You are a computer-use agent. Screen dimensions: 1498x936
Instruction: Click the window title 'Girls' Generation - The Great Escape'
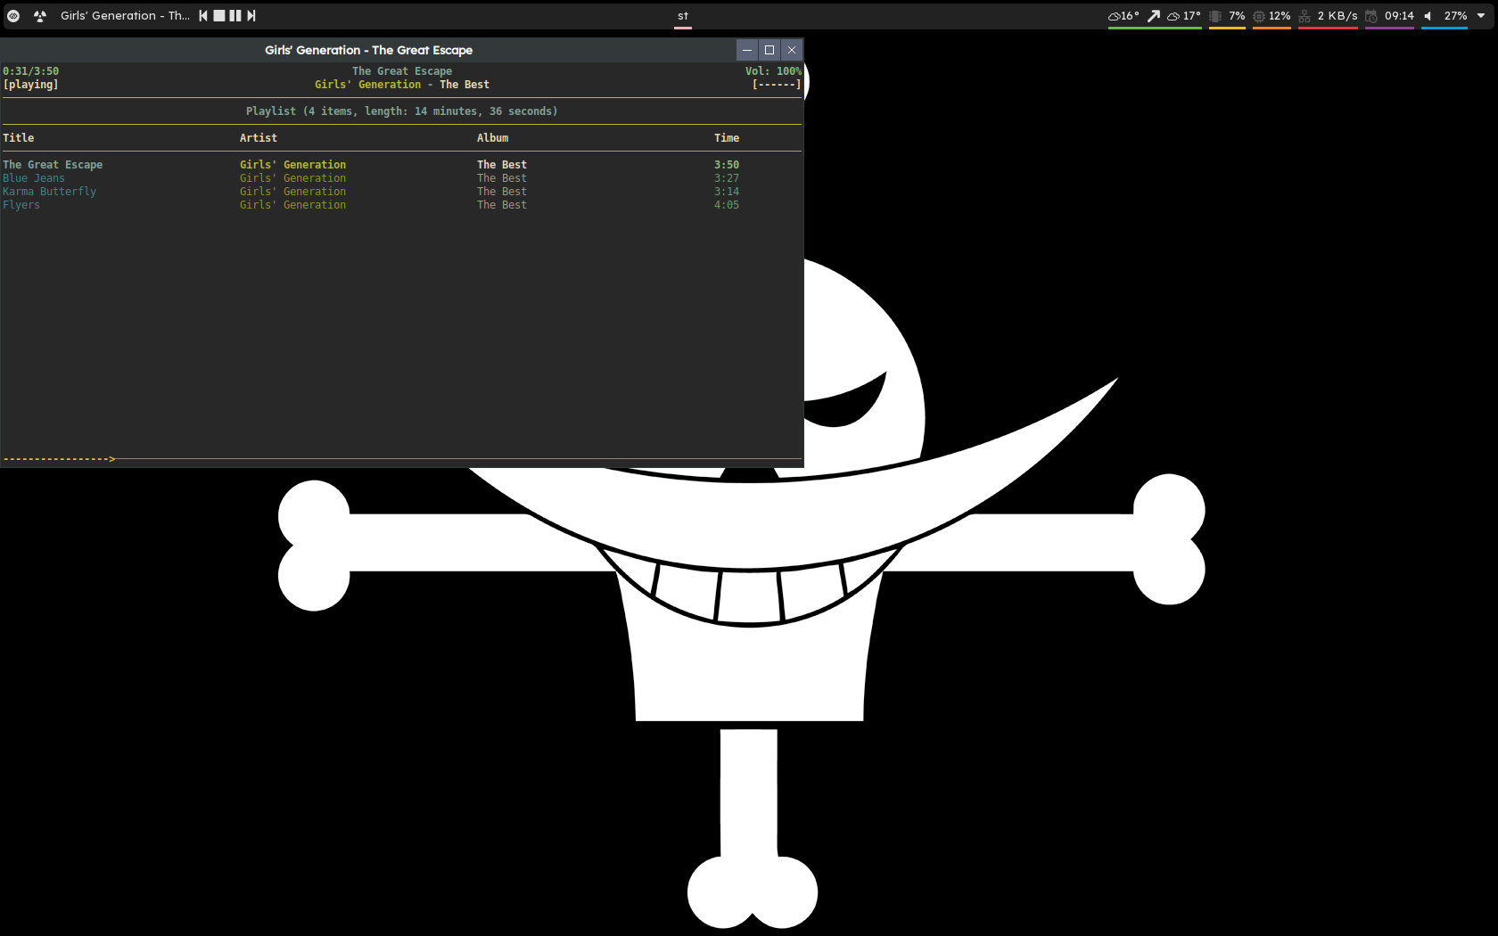click(x=368, y=50)
